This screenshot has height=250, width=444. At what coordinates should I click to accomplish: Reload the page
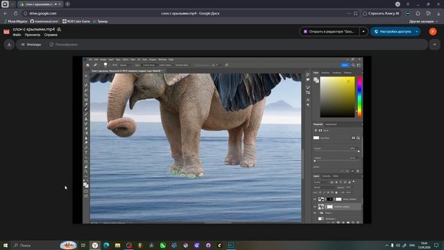coord(15,13)
